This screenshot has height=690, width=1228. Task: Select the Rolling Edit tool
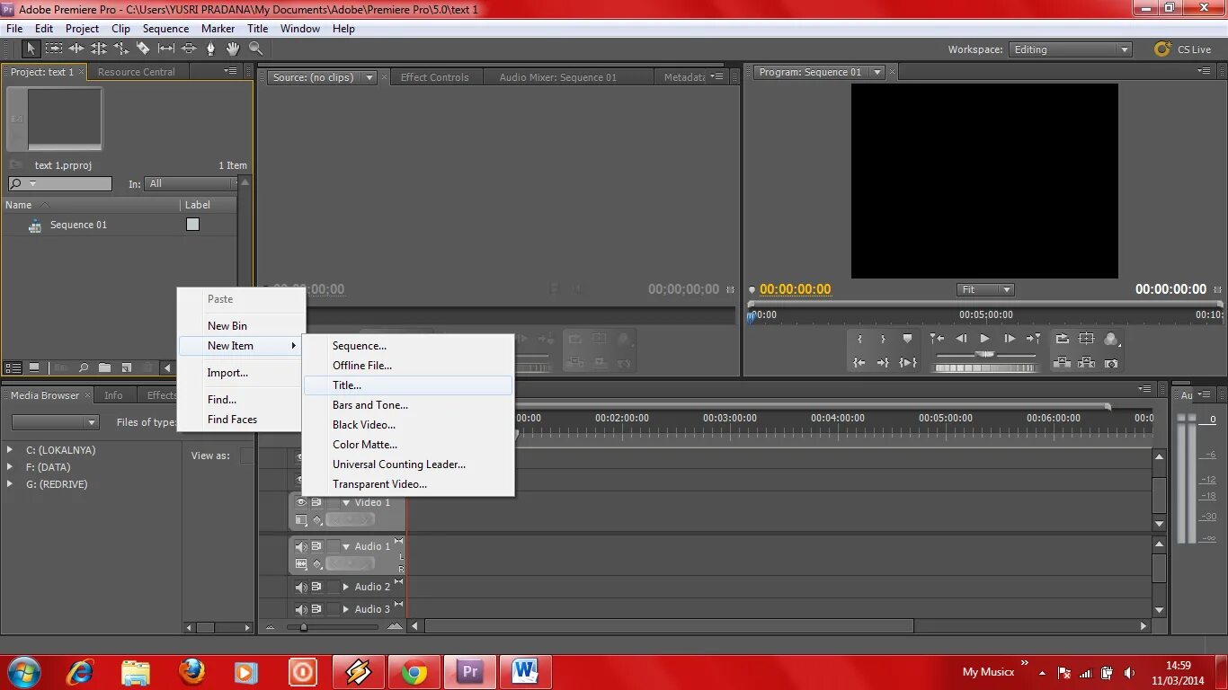(x=99, y=49)
